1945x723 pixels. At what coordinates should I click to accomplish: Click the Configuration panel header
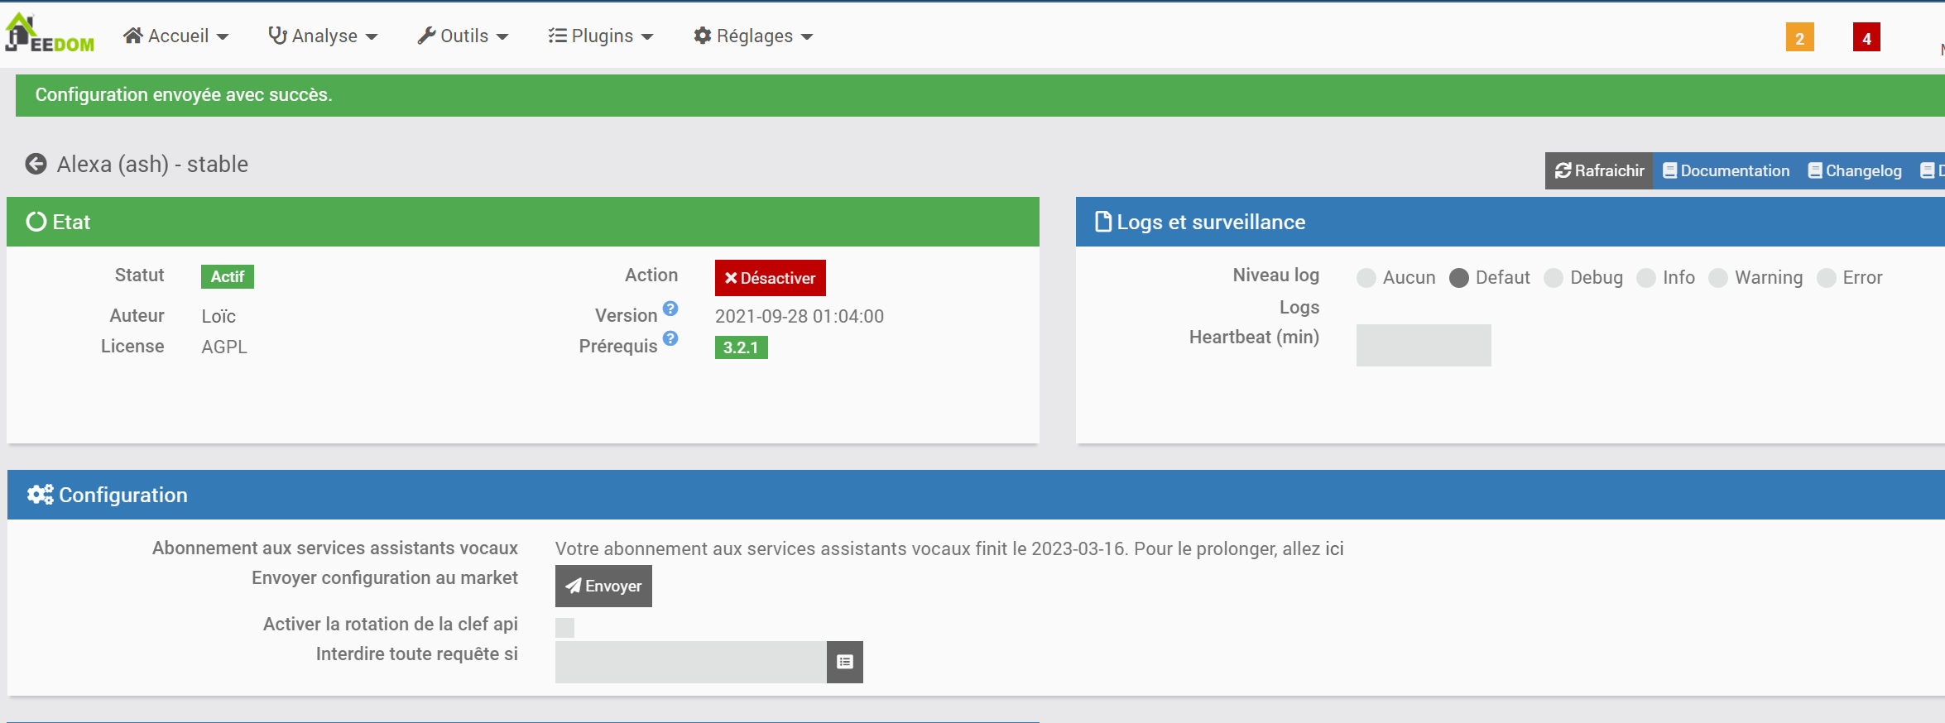(x=976, y=495)
